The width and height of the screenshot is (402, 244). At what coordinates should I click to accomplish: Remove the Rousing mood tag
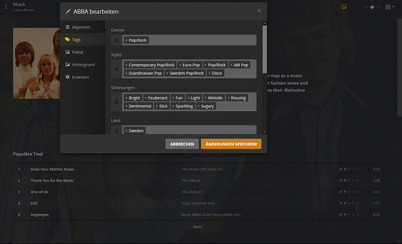coord(228,98)
